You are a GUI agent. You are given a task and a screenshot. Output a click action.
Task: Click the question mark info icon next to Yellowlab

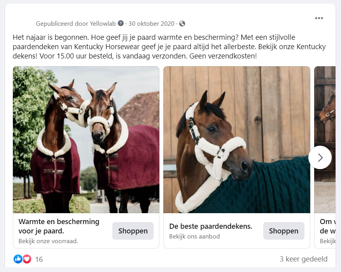(121, 23)
